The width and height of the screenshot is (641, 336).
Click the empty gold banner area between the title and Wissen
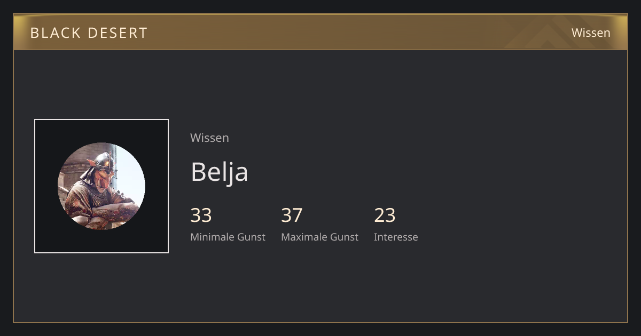tap(331, 33)
